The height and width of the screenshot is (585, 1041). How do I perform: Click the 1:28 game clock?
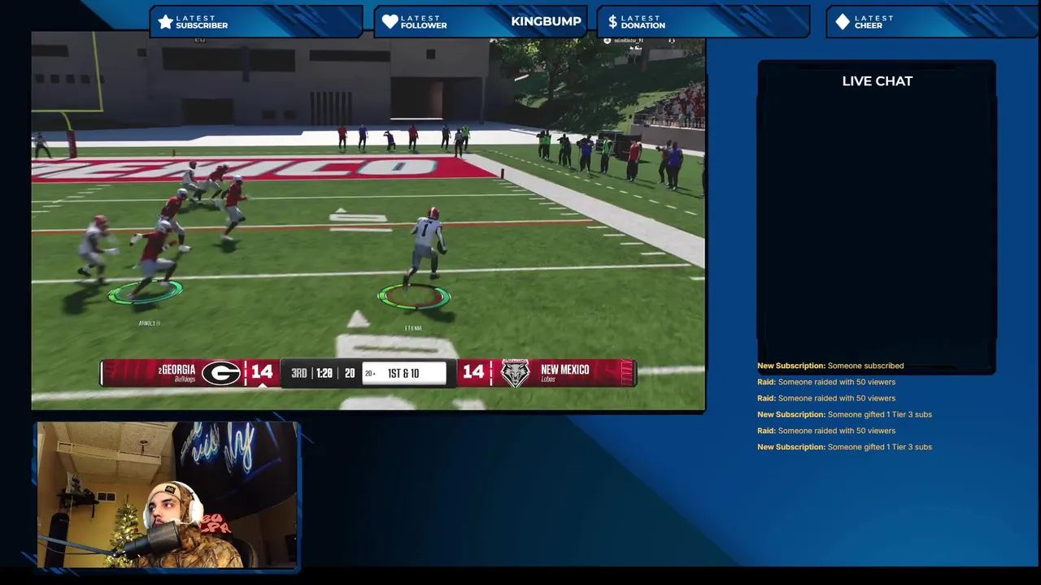tap(324, 373)
